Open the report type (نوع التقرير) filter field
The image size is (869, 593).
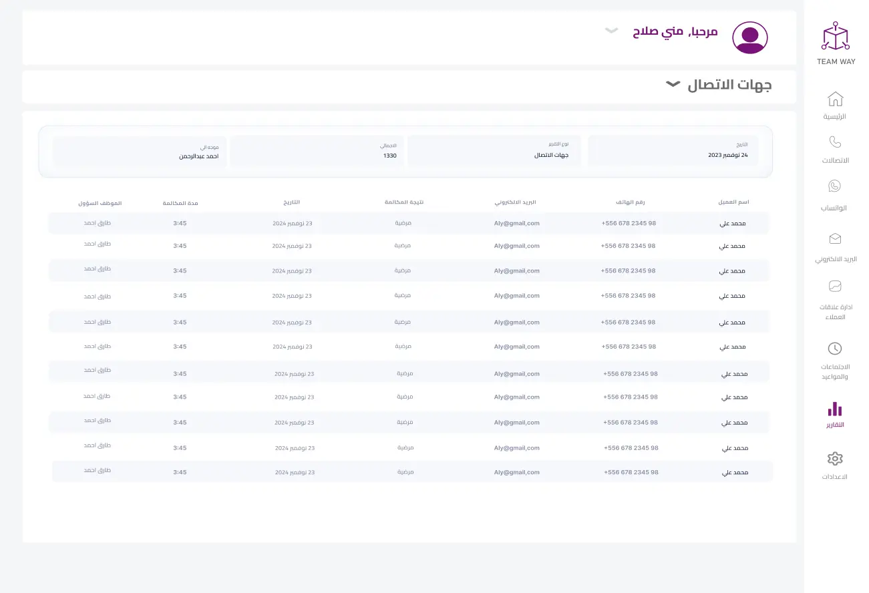(x=494, y=151)
